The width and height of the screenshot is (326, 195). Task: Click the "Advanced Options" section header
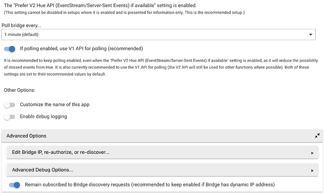[26, 136]
